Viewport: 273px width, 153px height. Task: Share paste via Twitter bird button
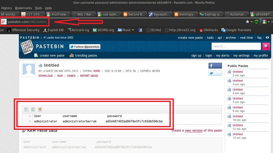click(215, 73)
